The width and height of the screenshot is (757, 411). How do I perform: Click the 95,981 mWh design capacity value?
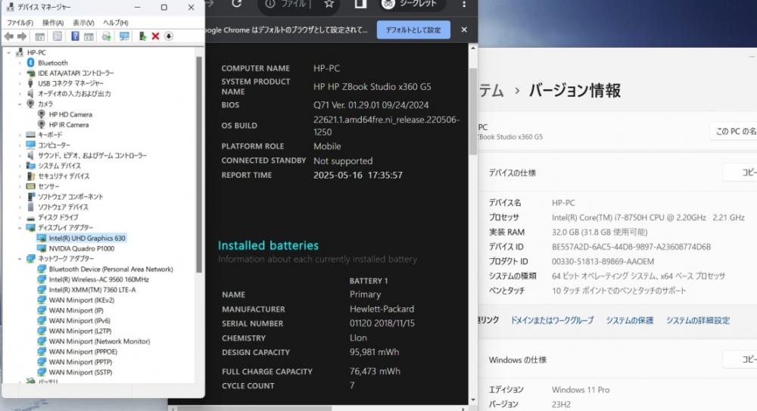point(374,352)
